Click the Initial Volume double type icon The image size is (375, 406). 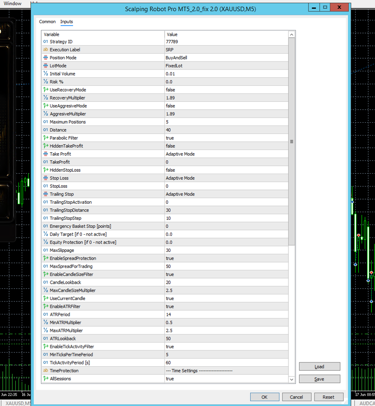[x=45, y=74]
